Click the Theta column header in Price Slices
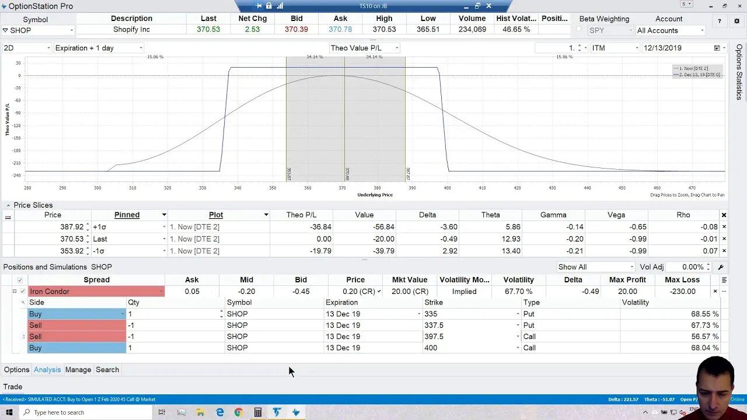 coord(490,215)
